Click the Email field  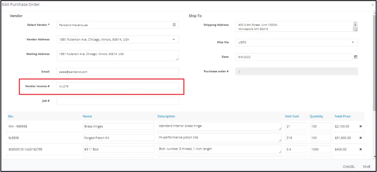tap(117, 72)
